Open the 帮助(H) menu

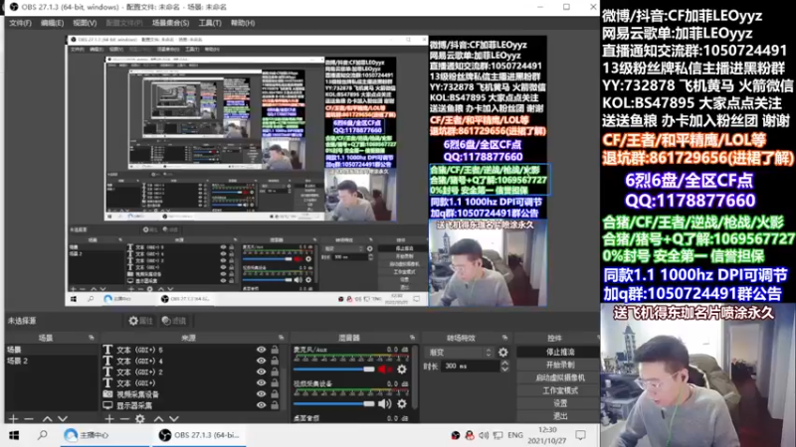tap(242, 23)
